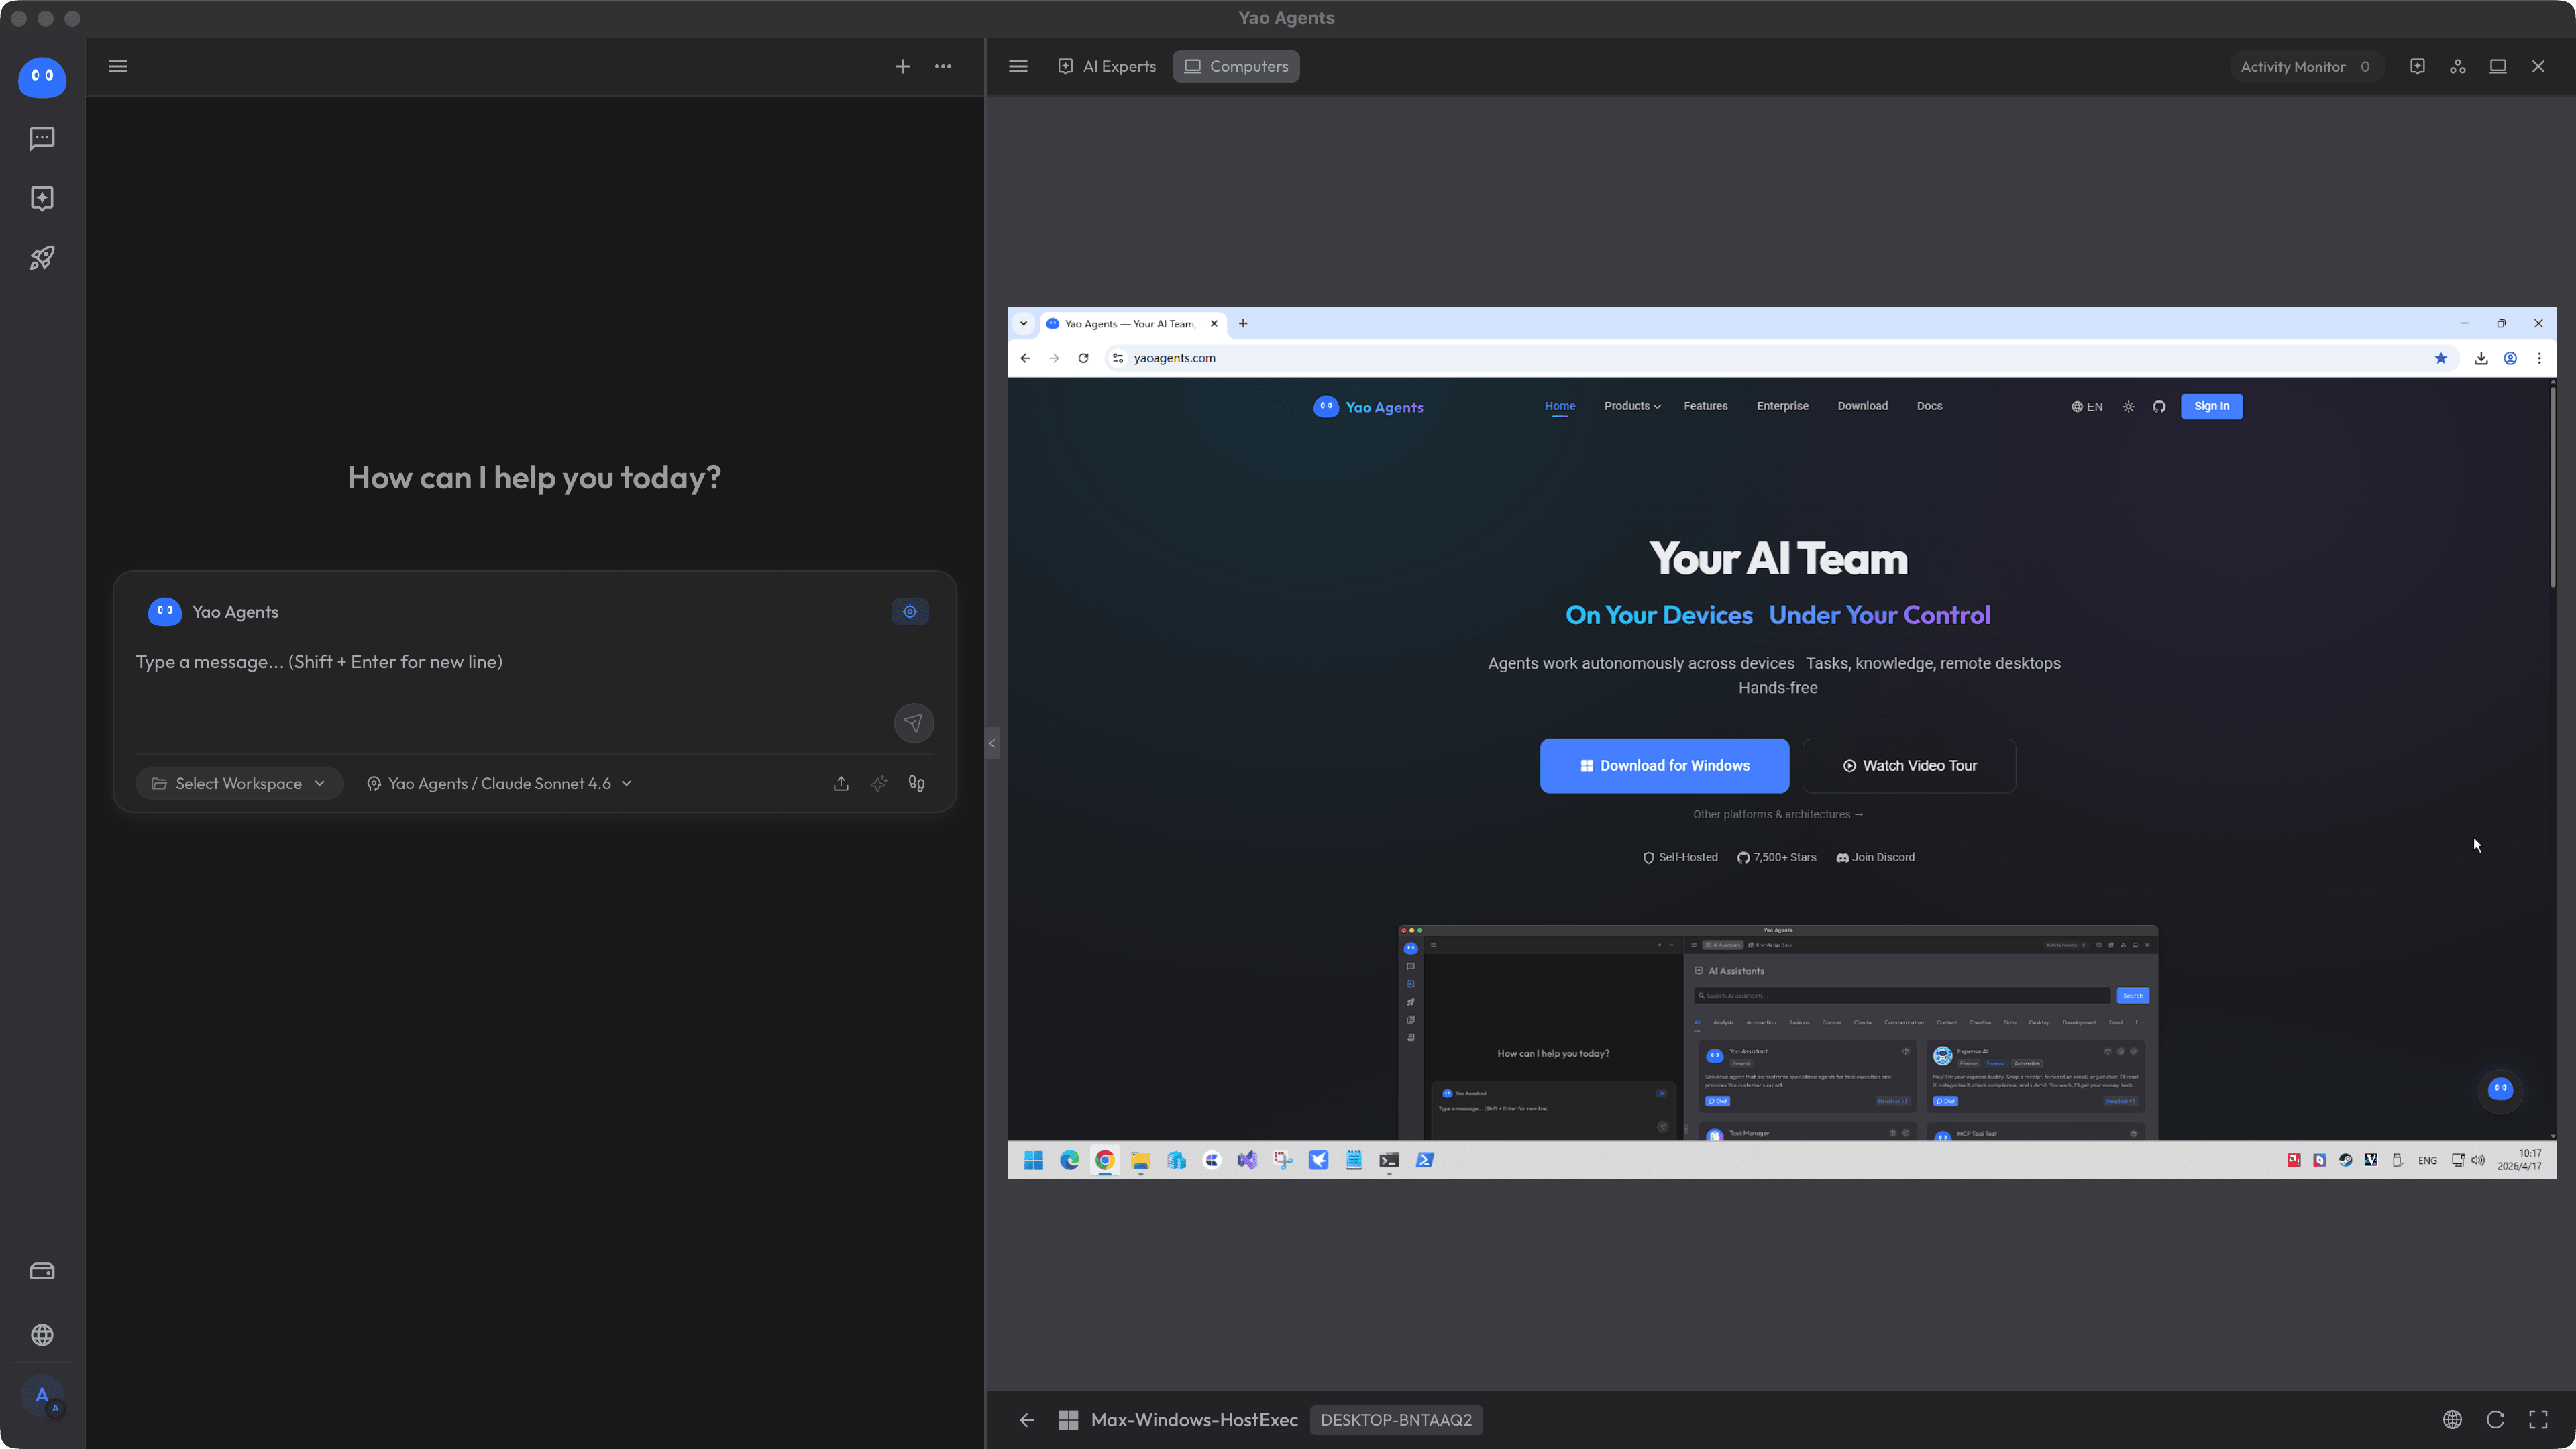
Task: Toggle the bookmark star in Chrome
Action: point(2441,358)
